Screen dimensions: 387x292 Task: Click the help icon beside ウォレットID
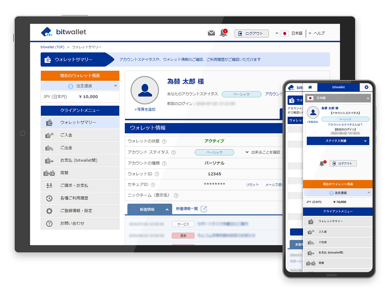pos(157,174)
